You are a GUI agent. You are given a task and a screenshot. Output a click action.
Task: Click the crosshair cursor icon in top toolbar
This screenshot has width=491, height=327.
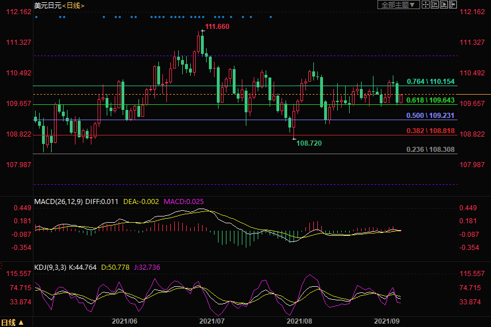426,5
